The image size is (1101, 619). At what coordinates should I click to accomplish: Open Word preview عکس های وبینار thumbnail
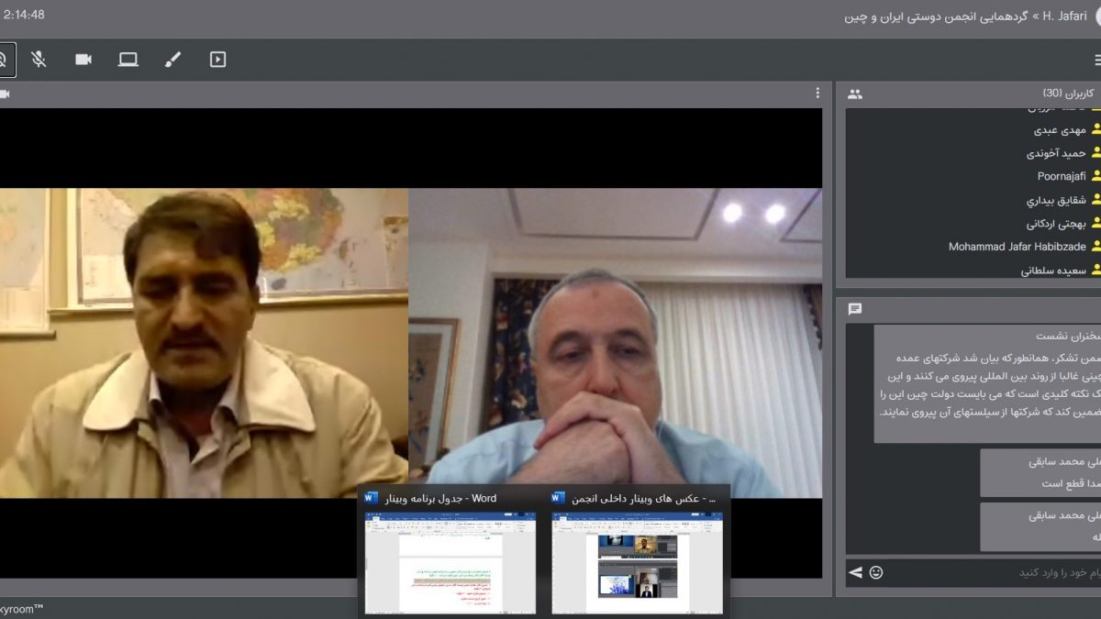point(637,562)
